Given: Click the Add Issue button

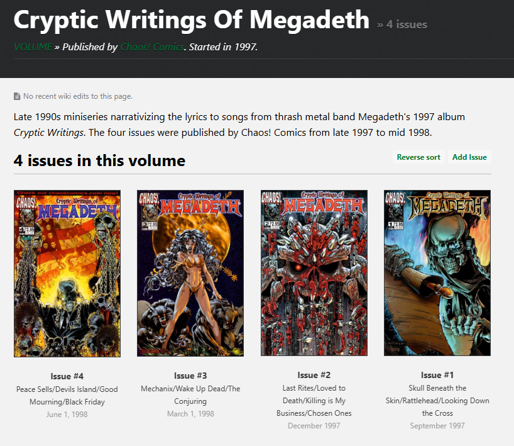Looking at the screenshot, I should 469,157.
